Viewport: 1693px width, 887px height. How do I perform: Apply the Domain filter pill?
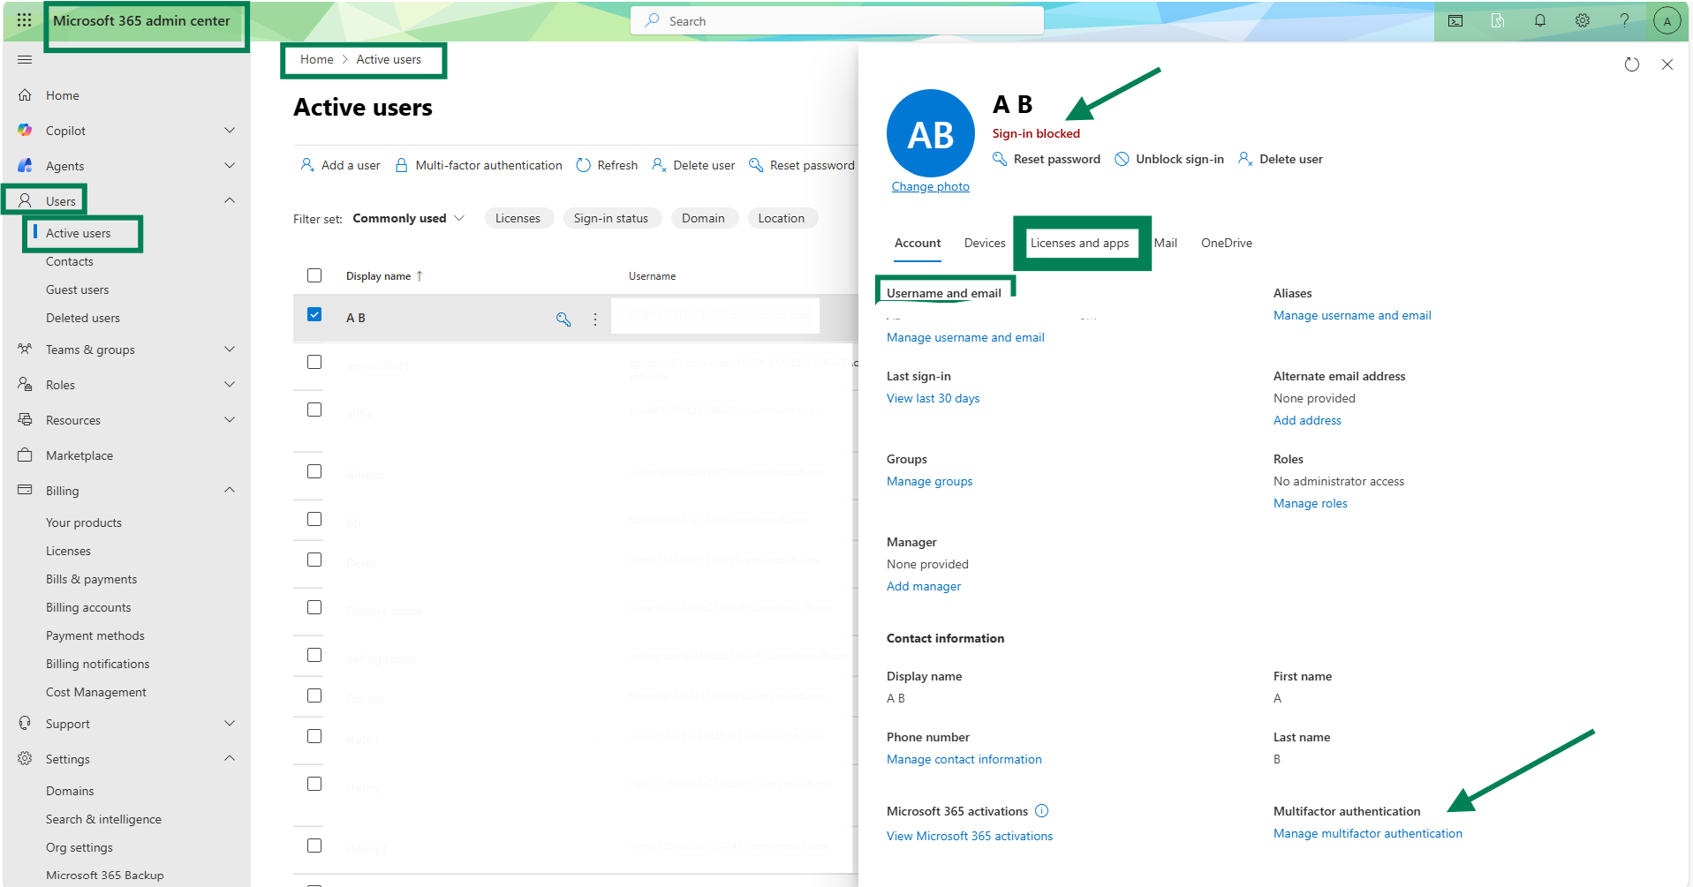(704, 218)
